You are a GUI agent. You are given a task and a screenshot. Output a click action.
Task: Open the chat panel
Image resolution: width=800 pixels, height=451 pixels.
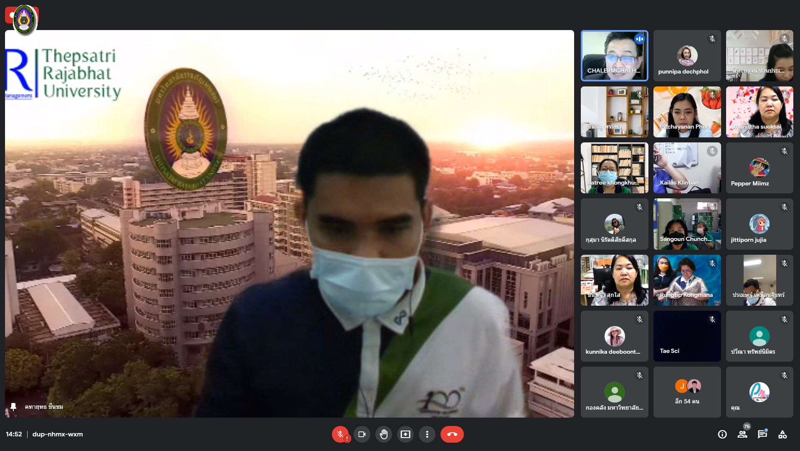762,434
